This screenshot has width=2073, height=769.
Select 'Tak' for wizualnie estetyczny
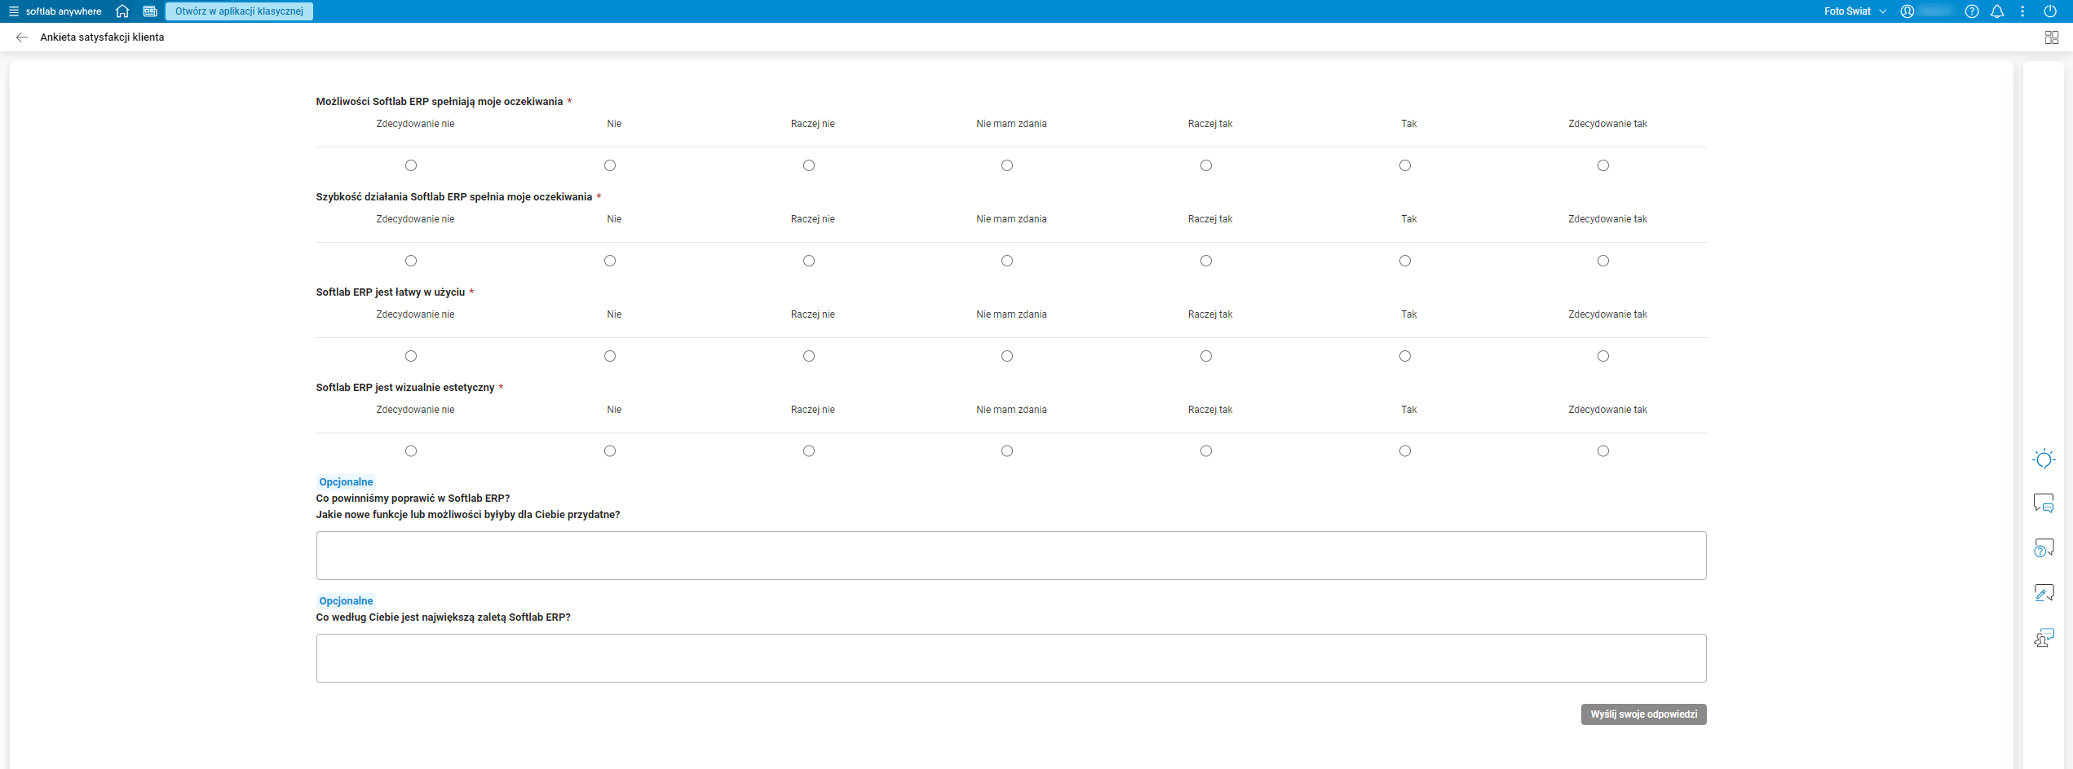[x=1405, y=451]
